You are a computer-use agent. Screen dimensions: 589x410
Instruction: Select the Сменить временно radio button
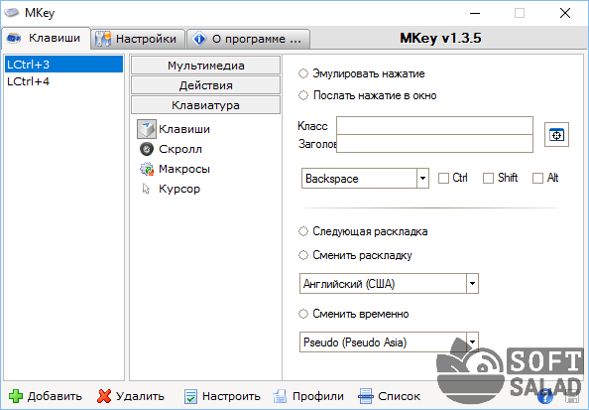303,314
